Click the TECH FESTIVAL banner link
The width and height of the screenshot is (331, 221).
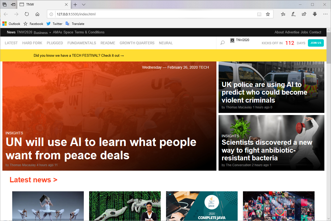[x=79, y=56]
